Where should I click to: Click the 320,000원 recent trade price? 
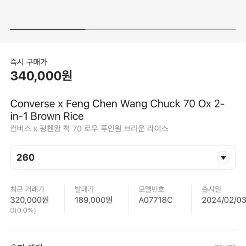pos(29,200)
